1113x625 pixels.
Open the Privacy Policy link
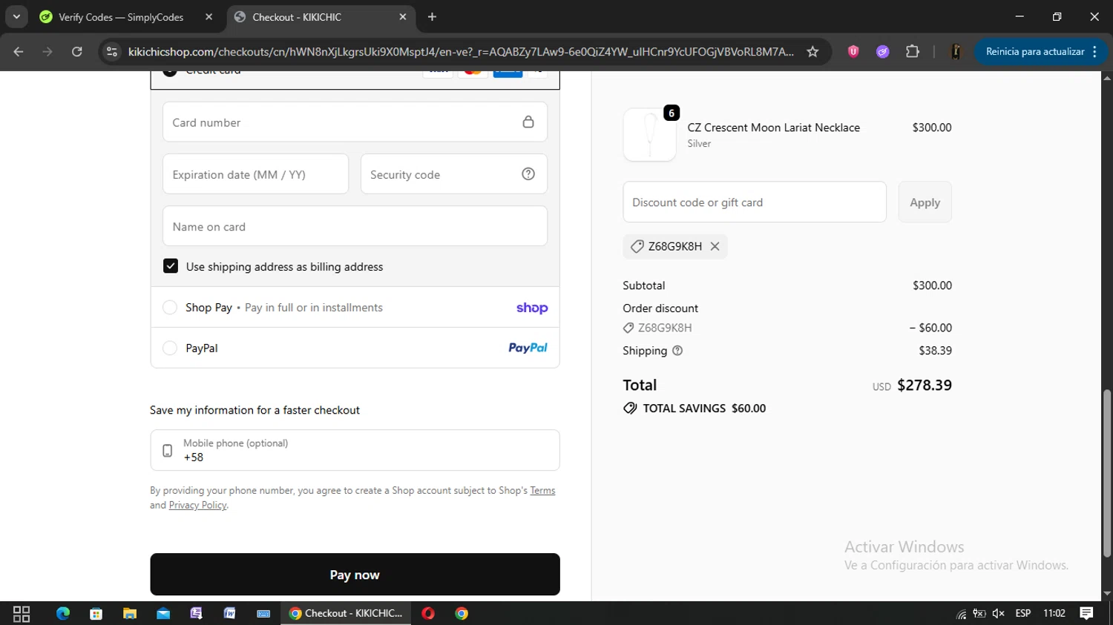(x=197, y=505)
